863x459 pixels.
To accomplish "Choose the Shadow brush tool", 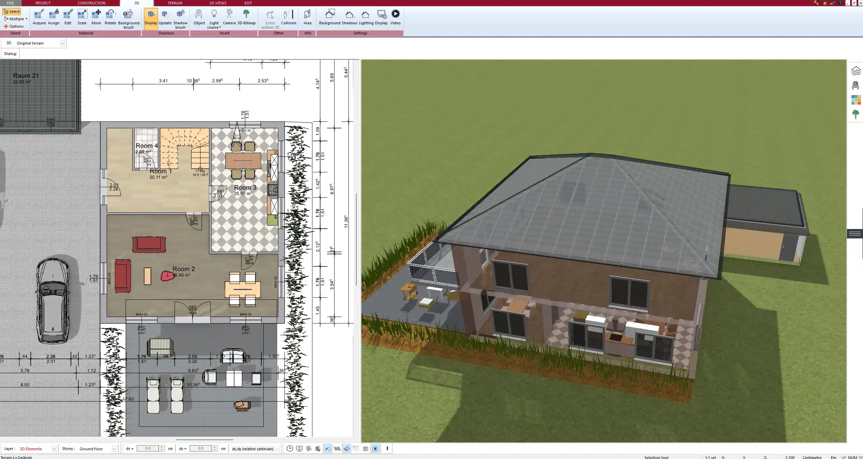I will click(180, 19).
